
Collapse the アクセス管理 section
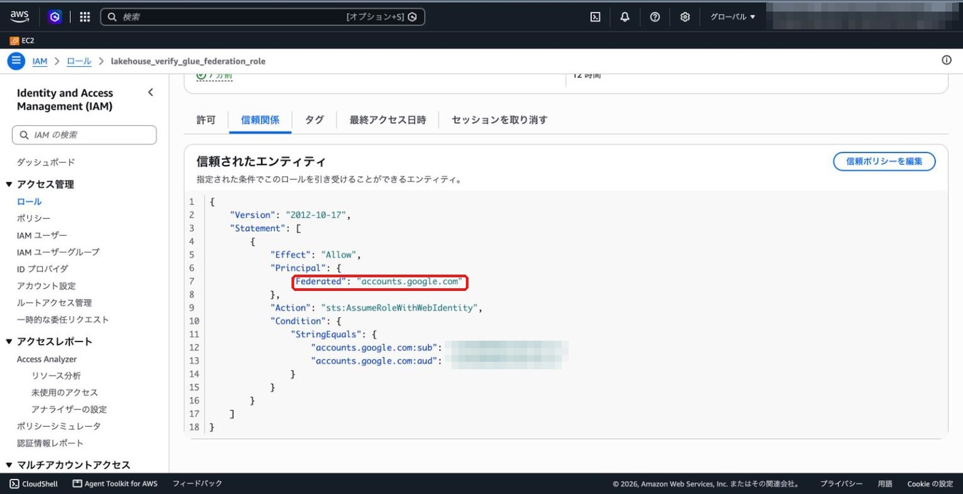pos(10,185)
